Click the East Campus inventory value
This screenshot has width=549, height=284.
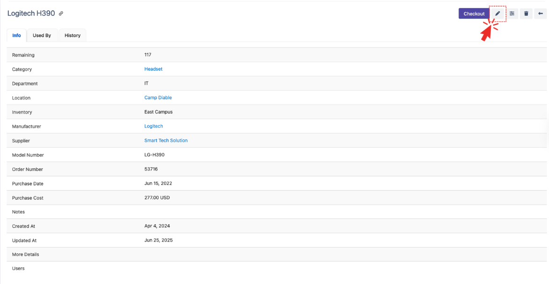159,112
